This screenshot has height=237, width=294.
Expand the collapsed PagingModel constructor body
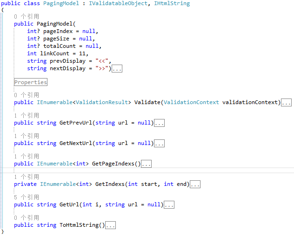[117, 69]
